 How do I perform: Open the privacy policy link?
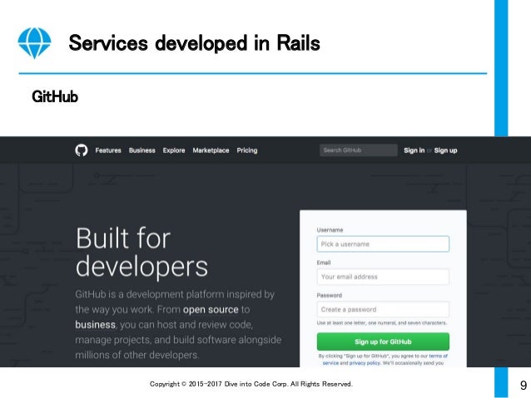pos(365,363)
